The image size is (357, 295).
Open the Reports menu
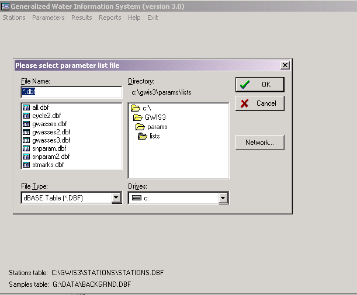pos(110,18)
